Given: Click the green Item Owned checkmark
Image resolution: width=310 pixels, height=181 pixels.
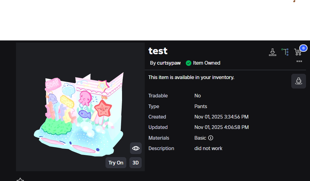Looking at the screenshot, I should 188,63.
